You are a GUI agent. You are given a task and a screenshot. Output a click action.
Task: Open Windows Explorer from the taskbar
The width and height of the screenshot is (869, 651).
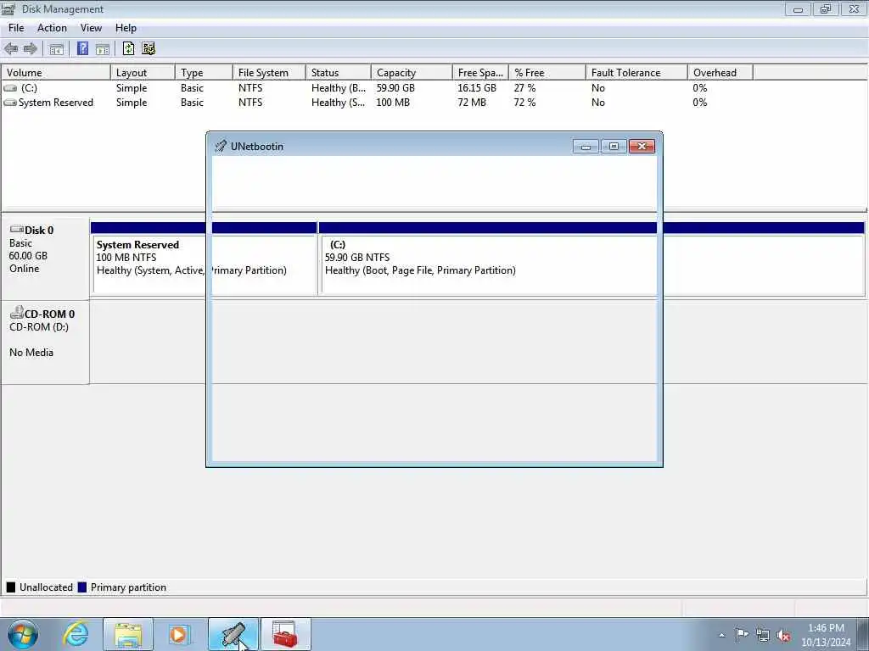click(x=128, y=634)
